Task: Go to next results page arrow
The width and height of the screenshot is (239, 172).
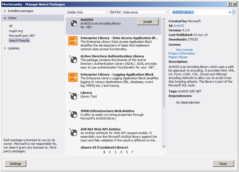Action: click(x=132, y=152)
